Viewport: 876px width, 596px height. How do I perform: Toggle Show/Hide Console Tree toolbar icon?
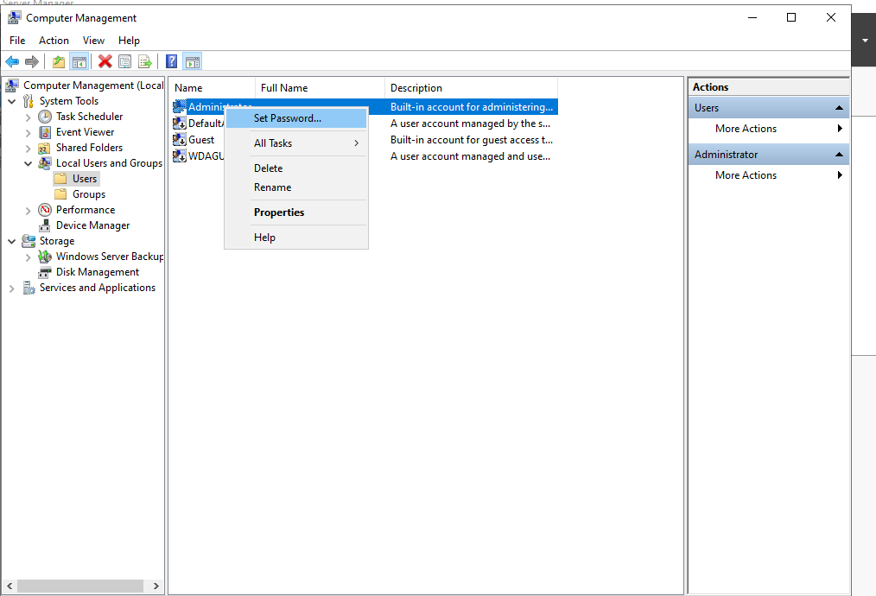click(x=79, y=61)
